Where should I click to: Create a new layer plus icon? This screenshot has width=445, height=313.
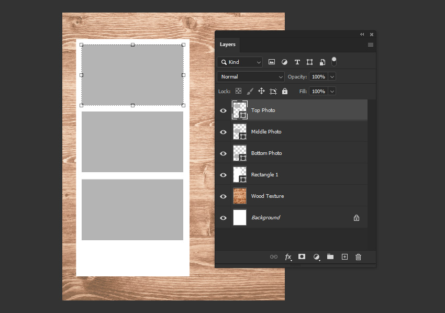(344, 257)
